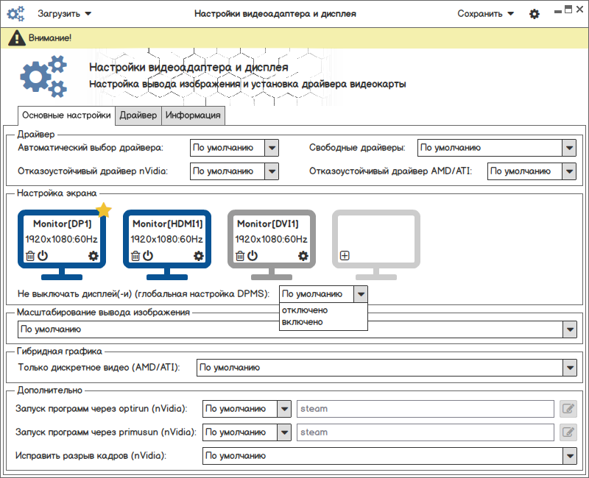The height and width of the screenshot is (478, 589).
Task: Switch to Основные настройки tab
Action: [x=66, y=115]
